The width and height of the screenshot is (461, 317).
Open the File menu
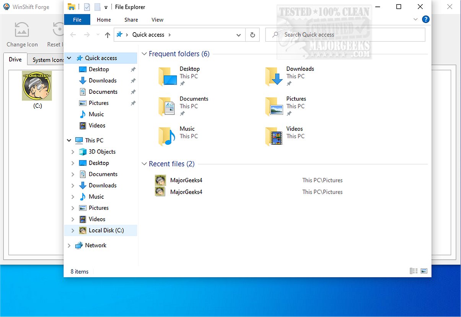tap(77, 20)
